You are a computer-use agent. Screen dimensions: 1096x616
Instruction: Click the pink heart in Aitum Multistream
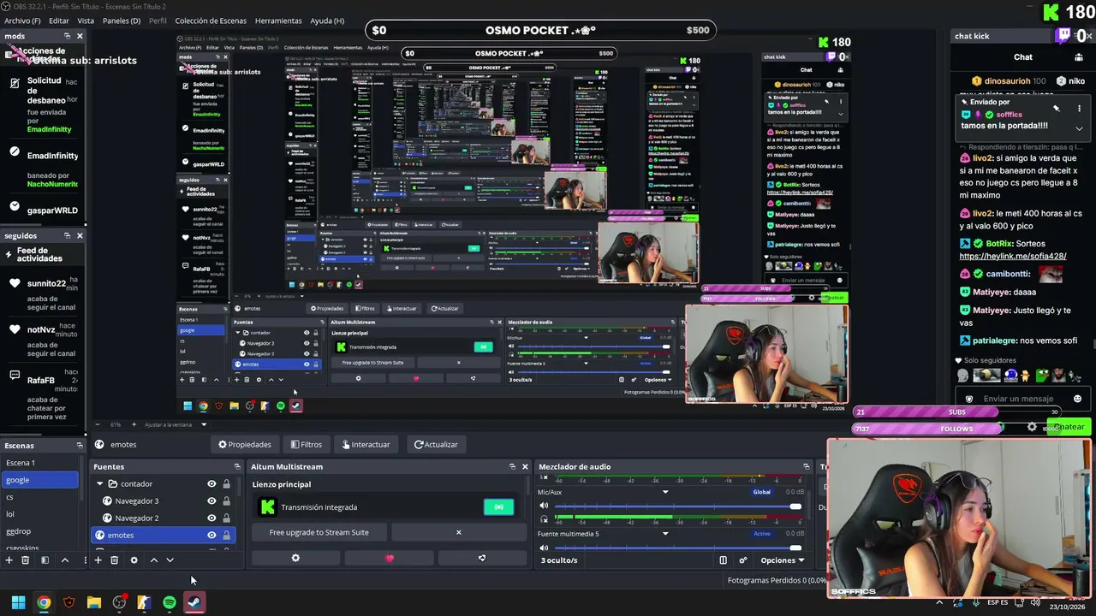[390, 558]
